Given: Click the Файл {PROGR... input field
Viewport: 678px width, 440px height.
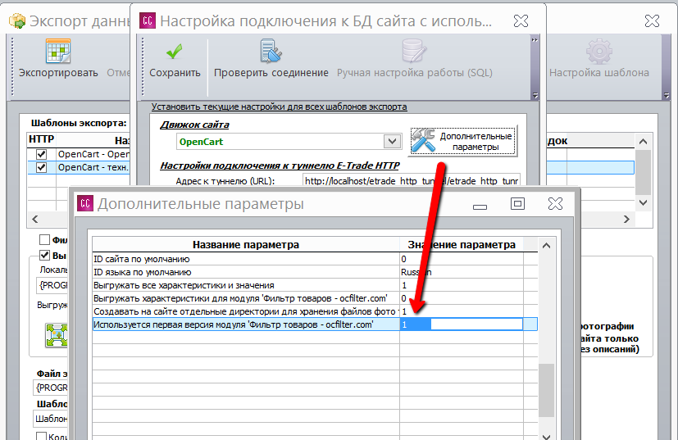Looking at the screenshot, I should click(x=51, y=388).
